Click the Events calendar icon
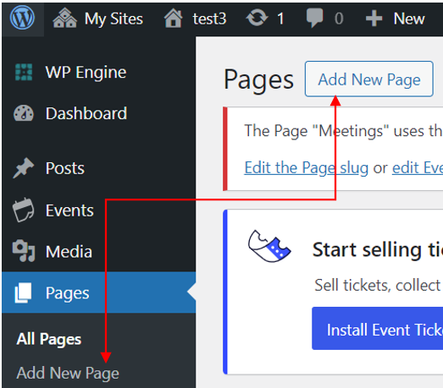The height and width of the screenshot is (388, 443). tap(23, 210)
